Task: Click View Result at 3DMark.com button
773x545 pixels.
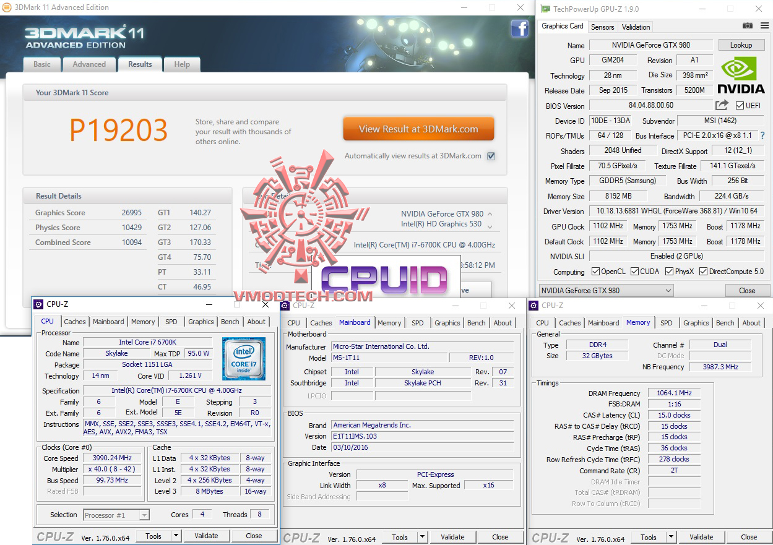Action: 418,129
